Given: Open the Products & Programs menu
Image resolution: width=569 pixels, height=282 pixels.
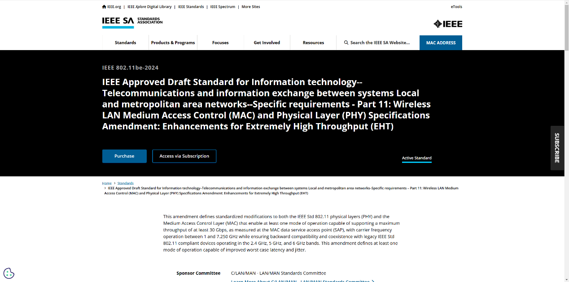Looking at the screenshot, I should pos(173,43).
